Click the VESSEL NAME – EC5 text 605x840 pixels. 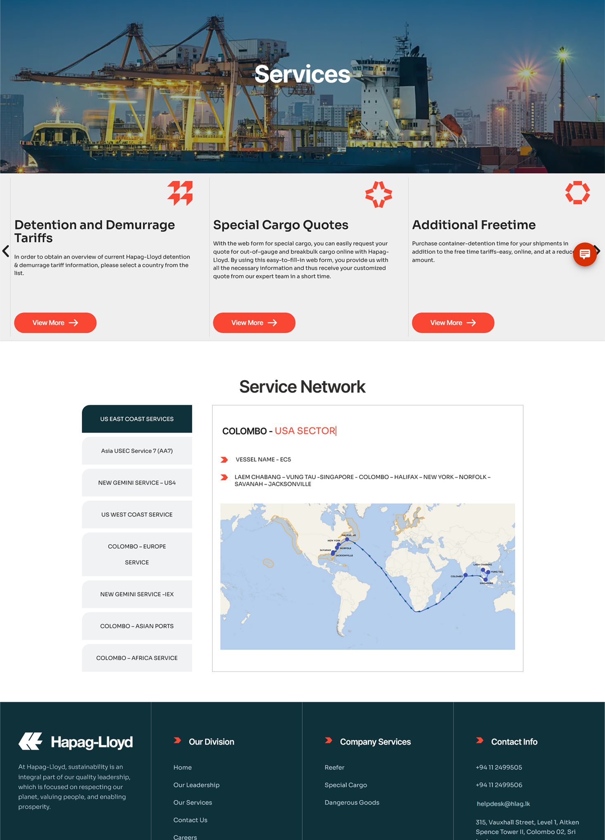click(263, 459)
